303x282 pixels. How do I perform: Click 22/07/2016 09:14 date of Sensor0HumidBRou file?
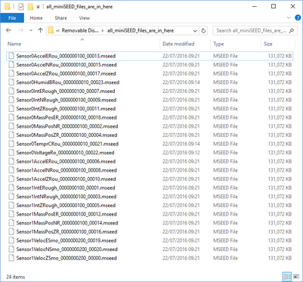(181, 82)
